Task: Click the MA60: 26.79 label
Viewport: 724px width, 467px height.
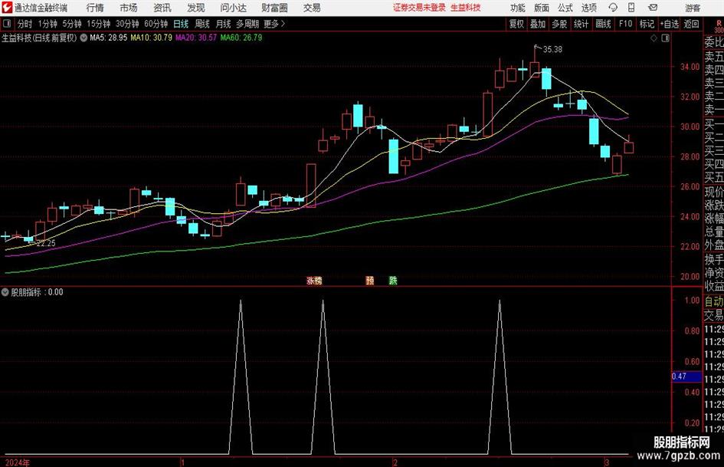Action: click(241, 38)
